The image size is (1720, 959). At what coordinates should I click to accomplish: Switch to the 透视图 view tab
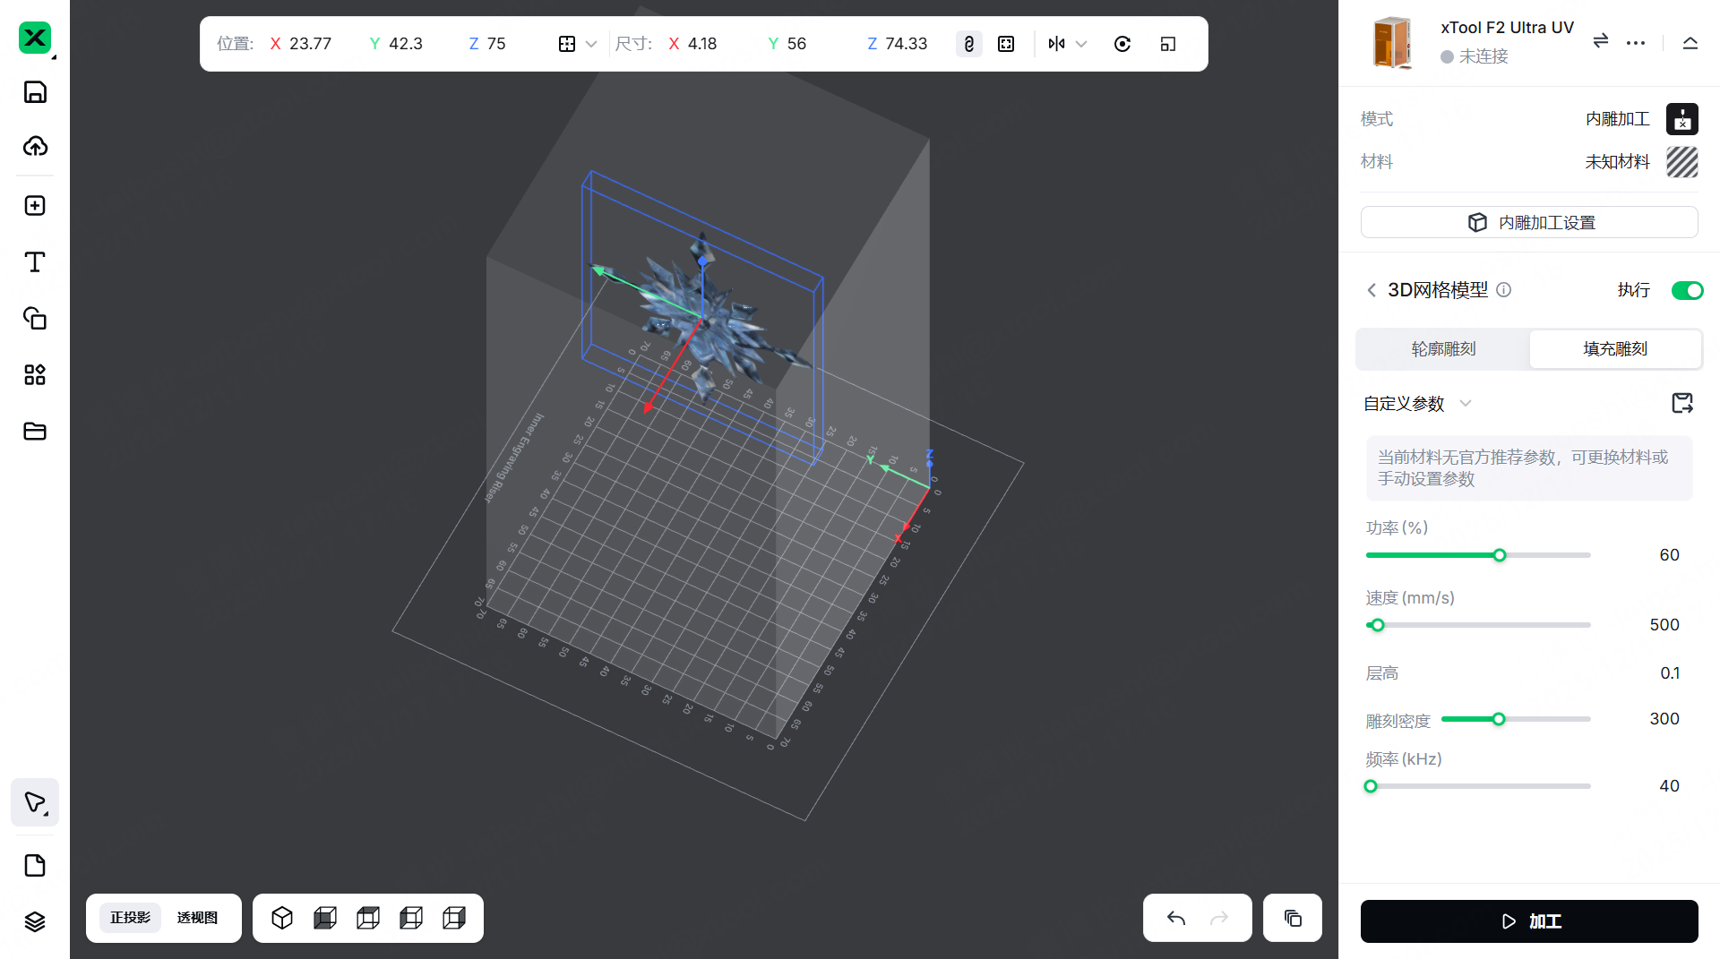tap(198, 918)
